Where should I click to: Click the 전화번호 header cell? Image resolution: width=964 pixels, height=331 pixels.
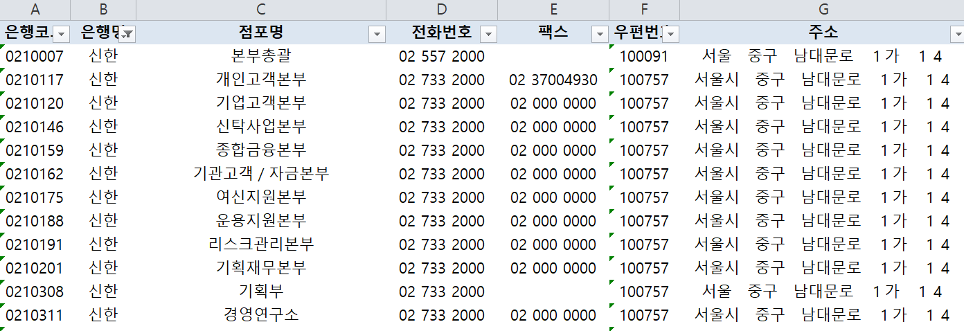pyautogui.click(x=442, y=33)
